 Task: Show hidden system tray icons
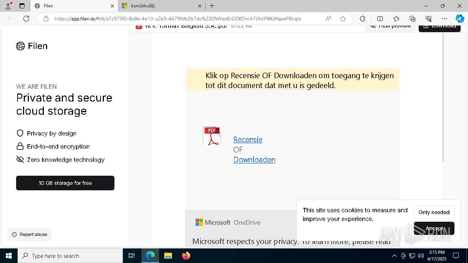pos(394,256)
